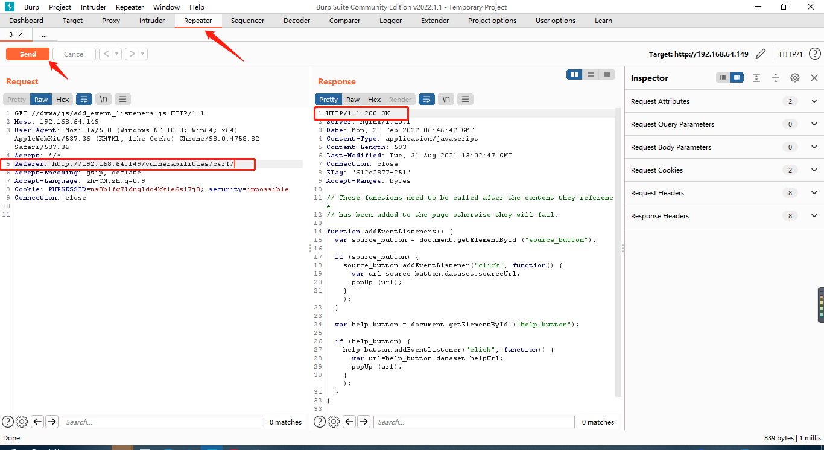Open Response search settings gear
The width and height of the screenshot is (824, 450).
[334, 422]
